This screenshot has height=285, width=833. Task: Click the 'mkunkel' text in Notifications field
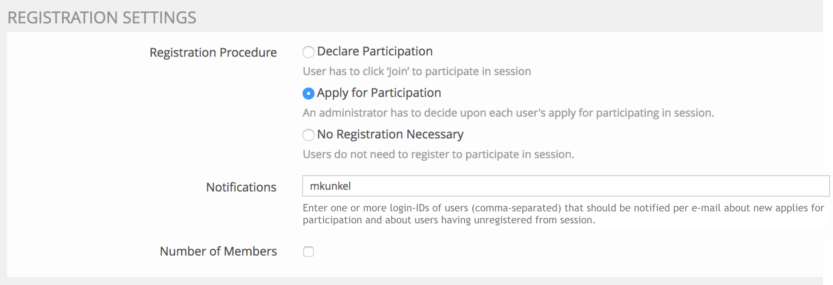330,186
